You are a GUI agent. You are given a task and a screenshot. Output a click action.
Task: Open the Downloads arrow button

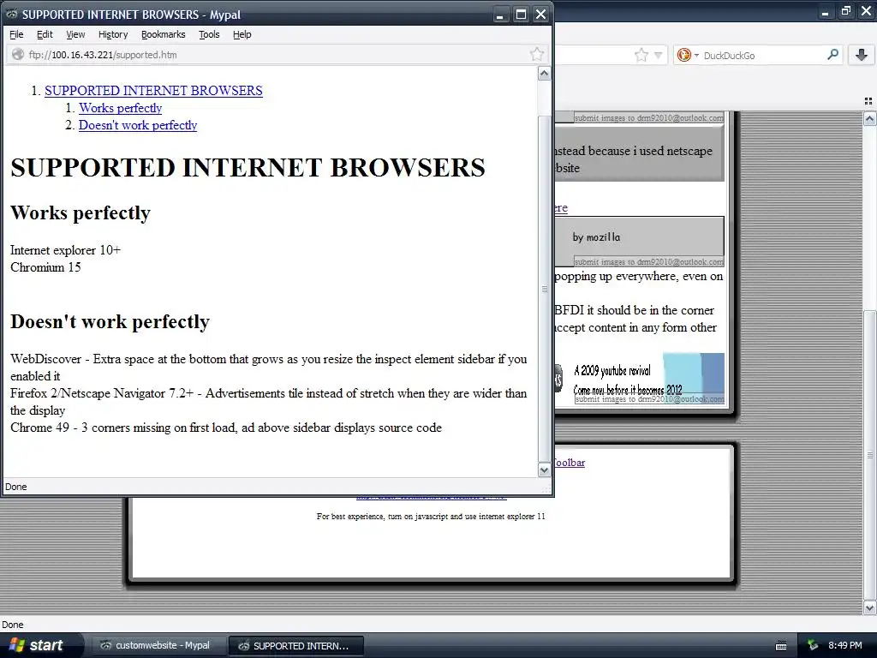[862, 55]
